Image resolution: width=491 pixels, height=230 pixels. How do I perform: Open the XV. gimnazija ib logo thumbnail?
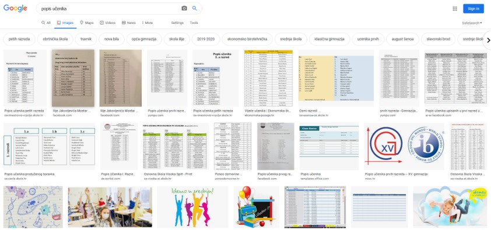tap(404, 146)
